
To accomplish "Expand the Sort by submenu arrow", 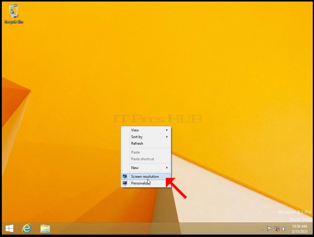I will [167, 137].
